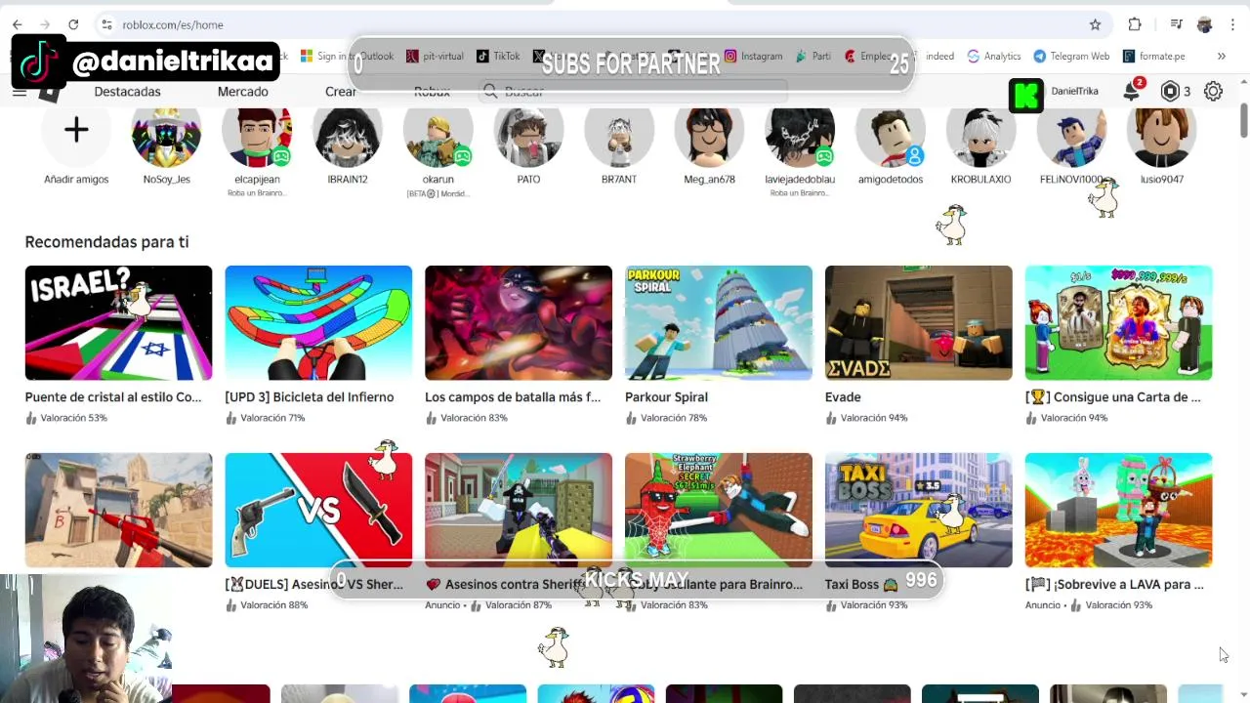Open Taxi Boss game thumbnail
The image size is (1250, 703).
coord(919,510)
